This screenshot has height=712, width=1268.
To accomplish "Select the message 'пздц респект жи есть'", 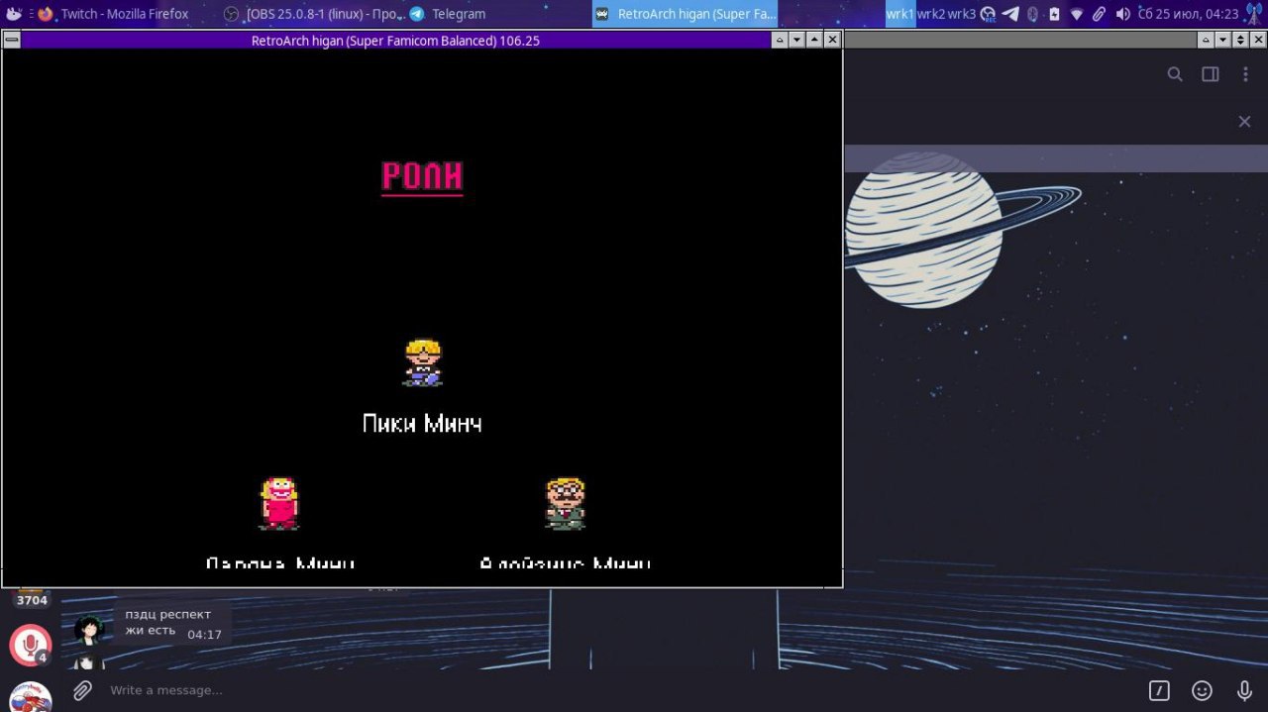I will point(173,623).
